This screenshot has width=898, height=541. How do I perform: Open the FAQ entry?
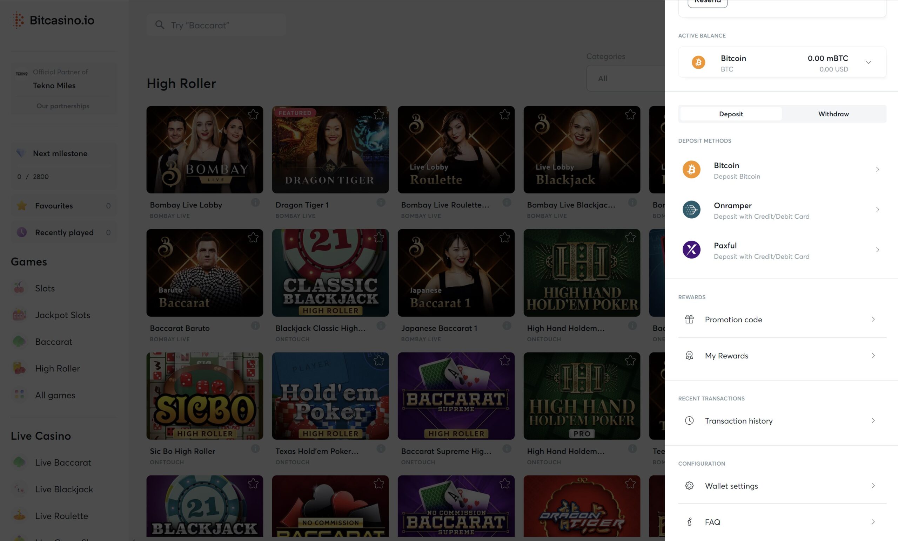[782, 522]
